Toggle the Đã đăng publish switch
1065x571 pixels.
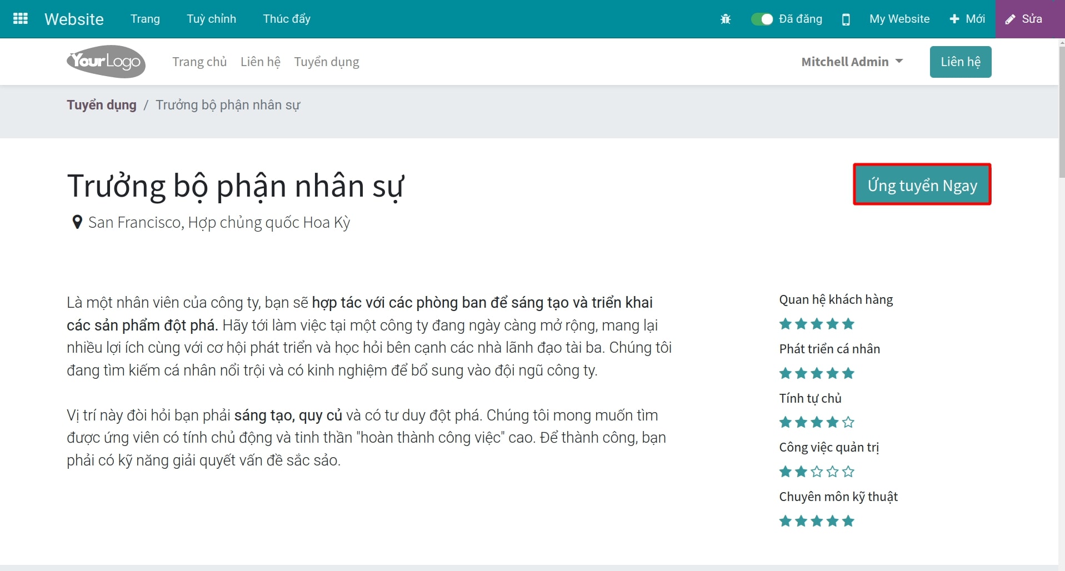[762, 19]
